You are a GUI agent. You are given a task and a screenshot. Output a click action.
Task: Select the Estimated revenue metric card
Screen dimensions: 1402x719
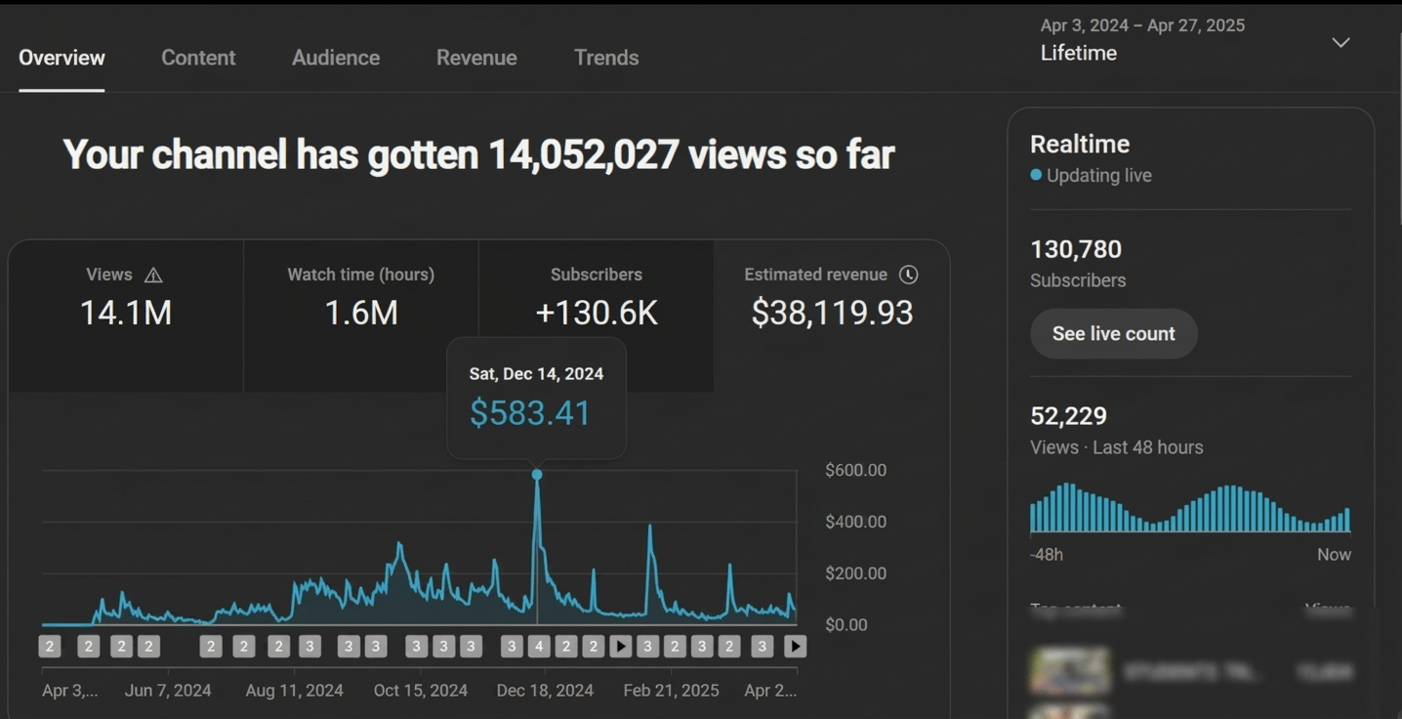point(832,317)
